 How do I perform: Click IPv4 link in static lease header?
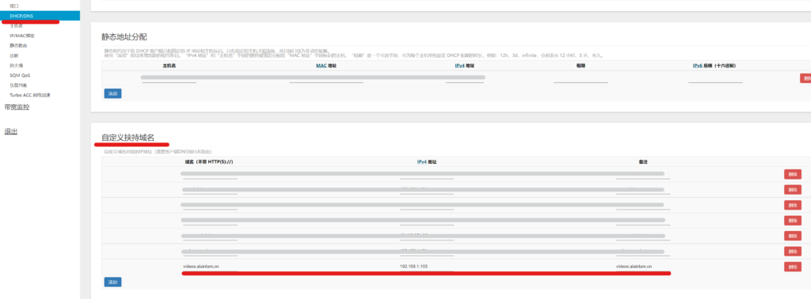pos(459,66)
